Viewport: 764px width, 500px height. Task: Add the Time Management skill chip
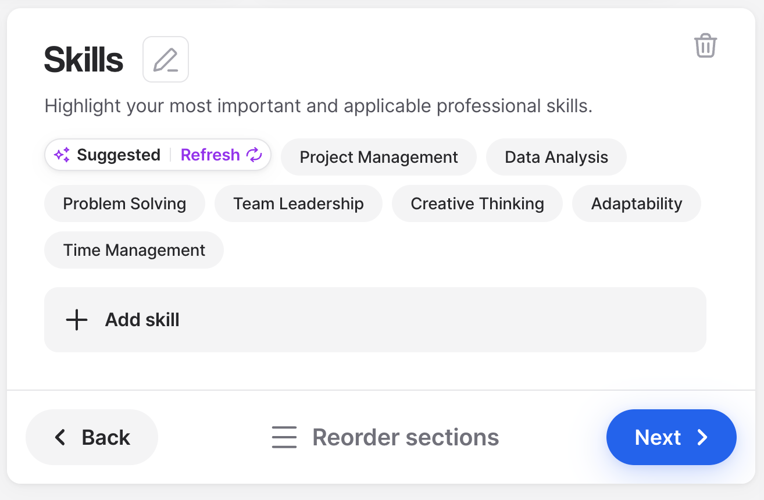(x=134, y=250)
